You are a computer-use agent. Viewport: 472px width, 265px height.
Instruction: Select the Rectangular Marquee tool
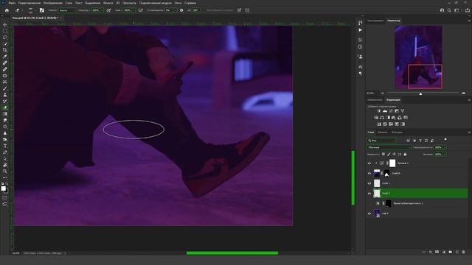tap(5, 31)
